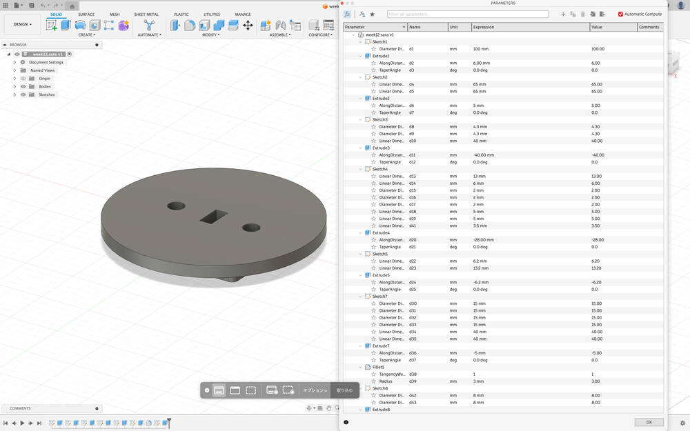690x431 pixels.
Task: Open the AUTOMATE dropdown menu
Action: click(149, 34)
